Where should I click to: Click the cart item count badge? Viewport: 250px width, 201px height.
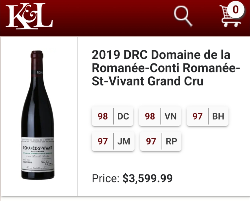tap(236, 10)
